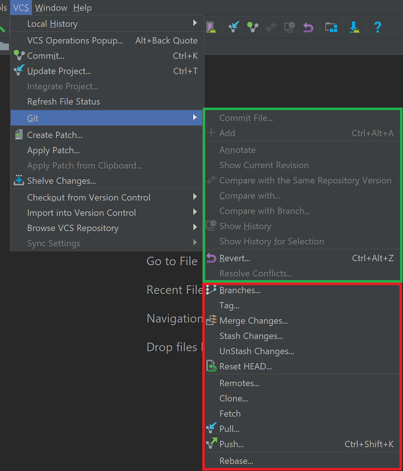Expand the Git submenu arrow

coord(195,118)
